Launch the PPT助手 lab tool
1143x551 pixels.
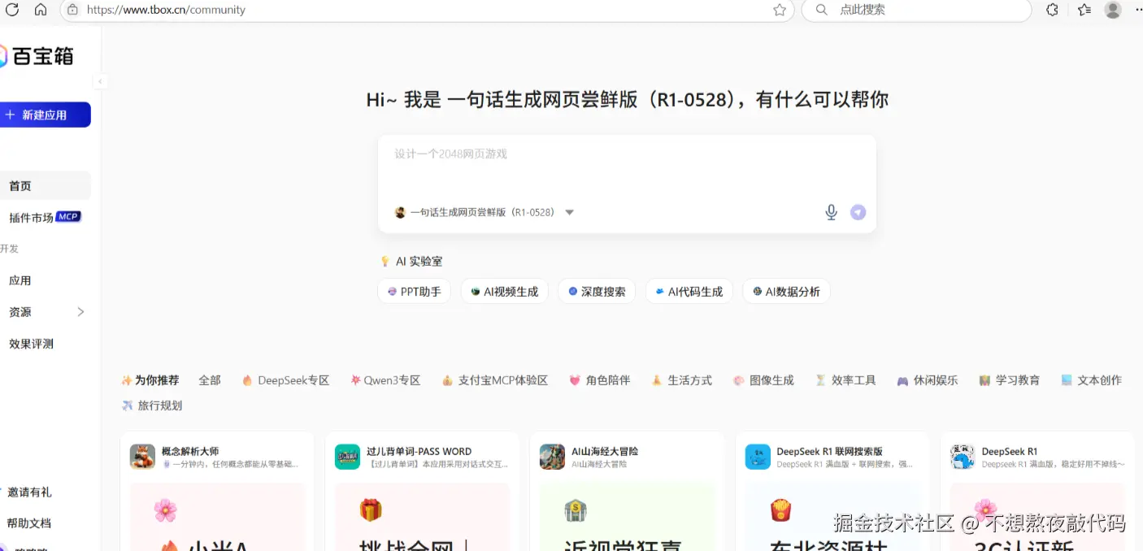414,292
